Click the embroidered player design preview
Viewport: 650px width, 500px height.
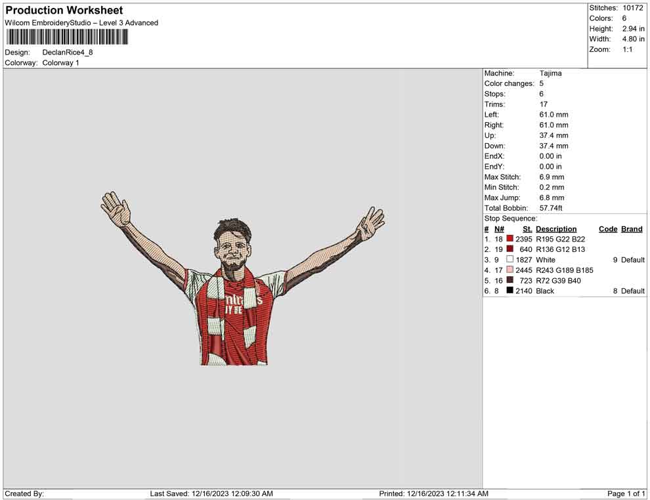tap(242, 278)
